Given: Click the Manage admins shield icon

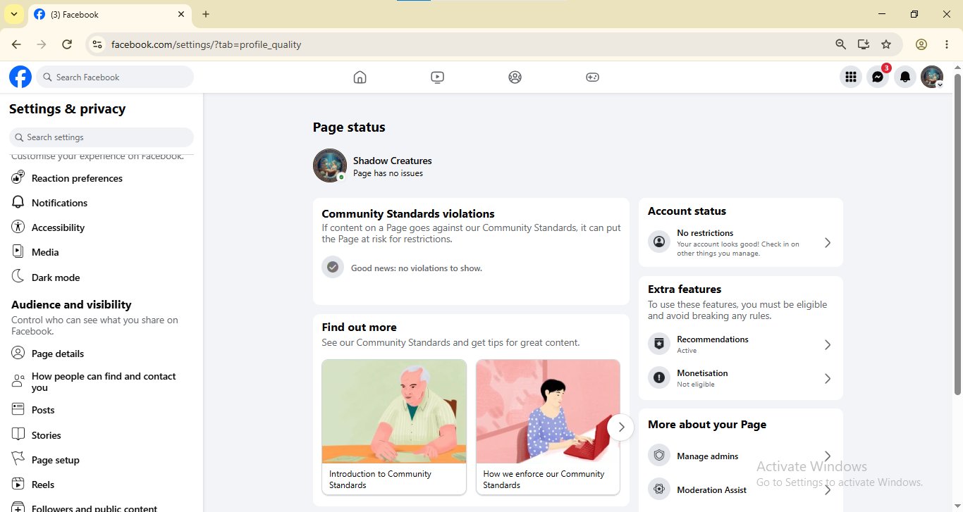Looking at the screenshot, I should tap(659, 455).
